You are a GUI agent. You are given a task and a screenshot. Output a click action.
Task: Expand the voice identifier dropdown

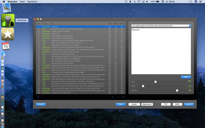tap(190, 26)
